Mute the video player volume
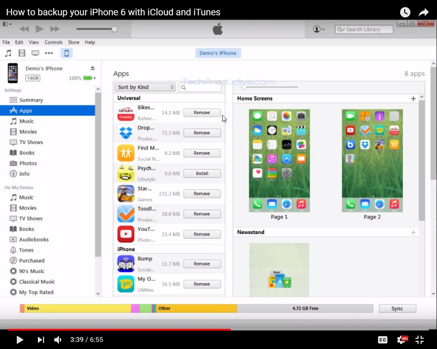 58,339
